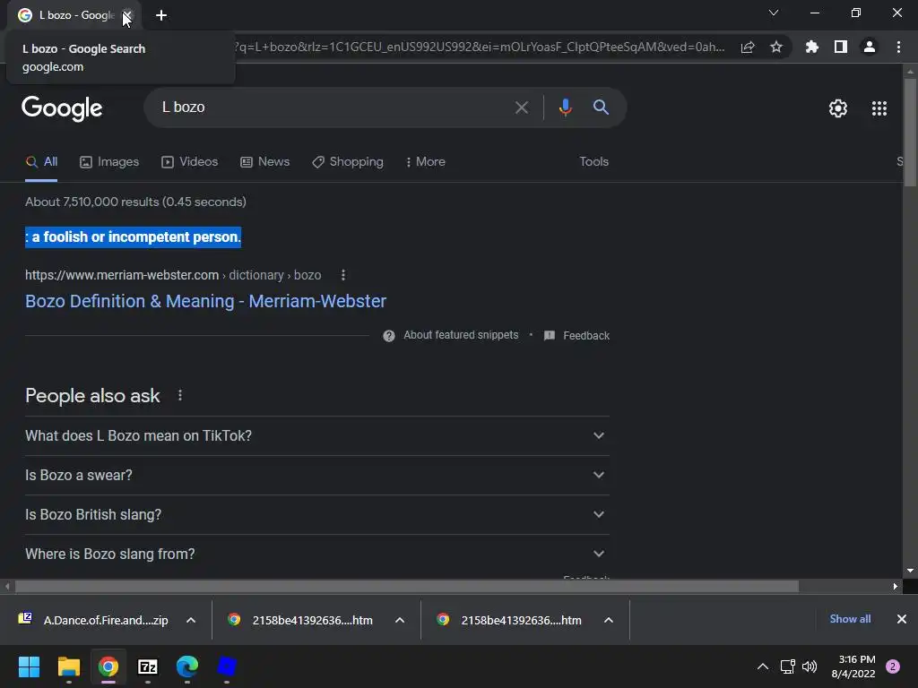Open the merriam-webster.com result URL
Viewport: 918px width, 688px height.
[173, 275]
